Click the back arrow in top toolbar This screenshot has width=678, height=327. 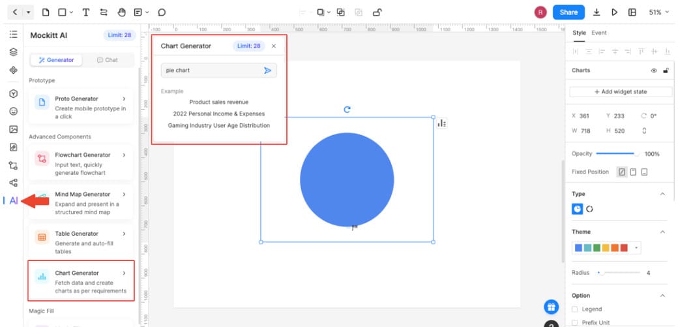pyautogui.click(x=15, y=12)
